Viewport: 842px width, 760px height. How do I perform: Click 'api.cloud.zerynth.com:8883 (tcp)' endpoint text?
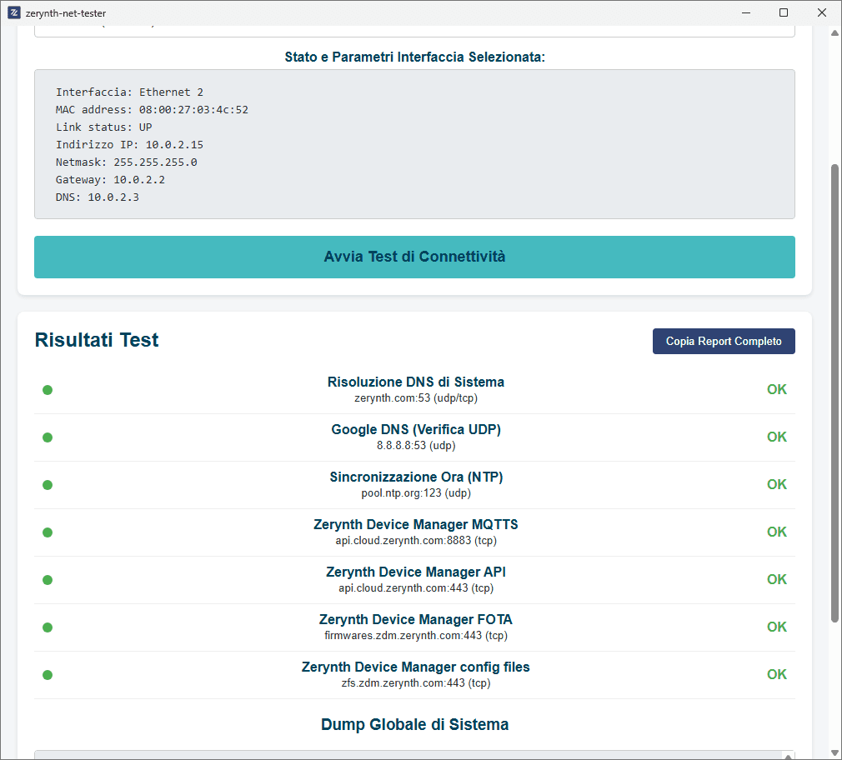[x=416, y=541]
